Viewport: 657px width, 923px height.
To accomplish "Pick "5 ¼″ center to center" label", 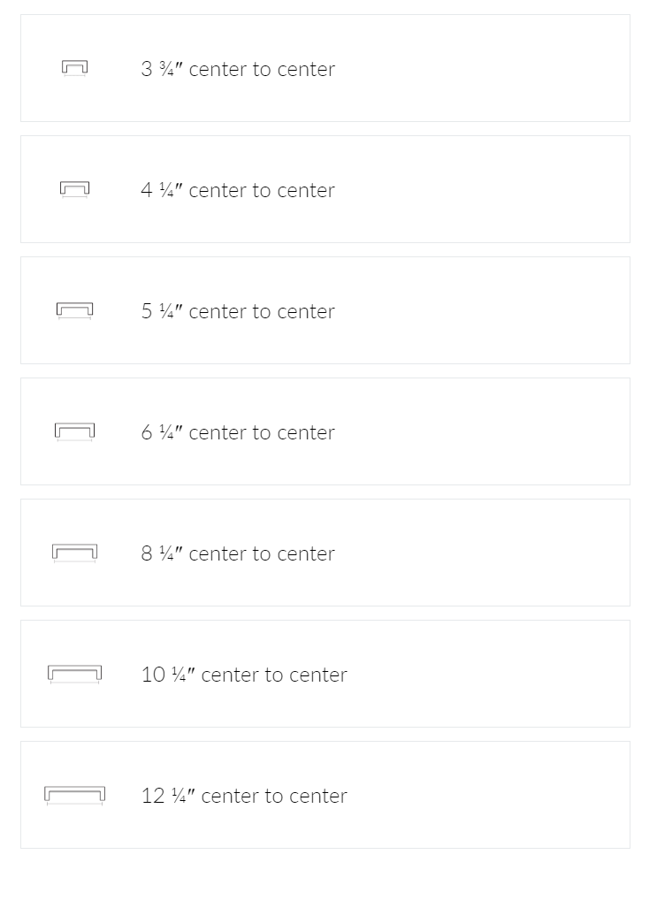I will [x=238, y=311].
